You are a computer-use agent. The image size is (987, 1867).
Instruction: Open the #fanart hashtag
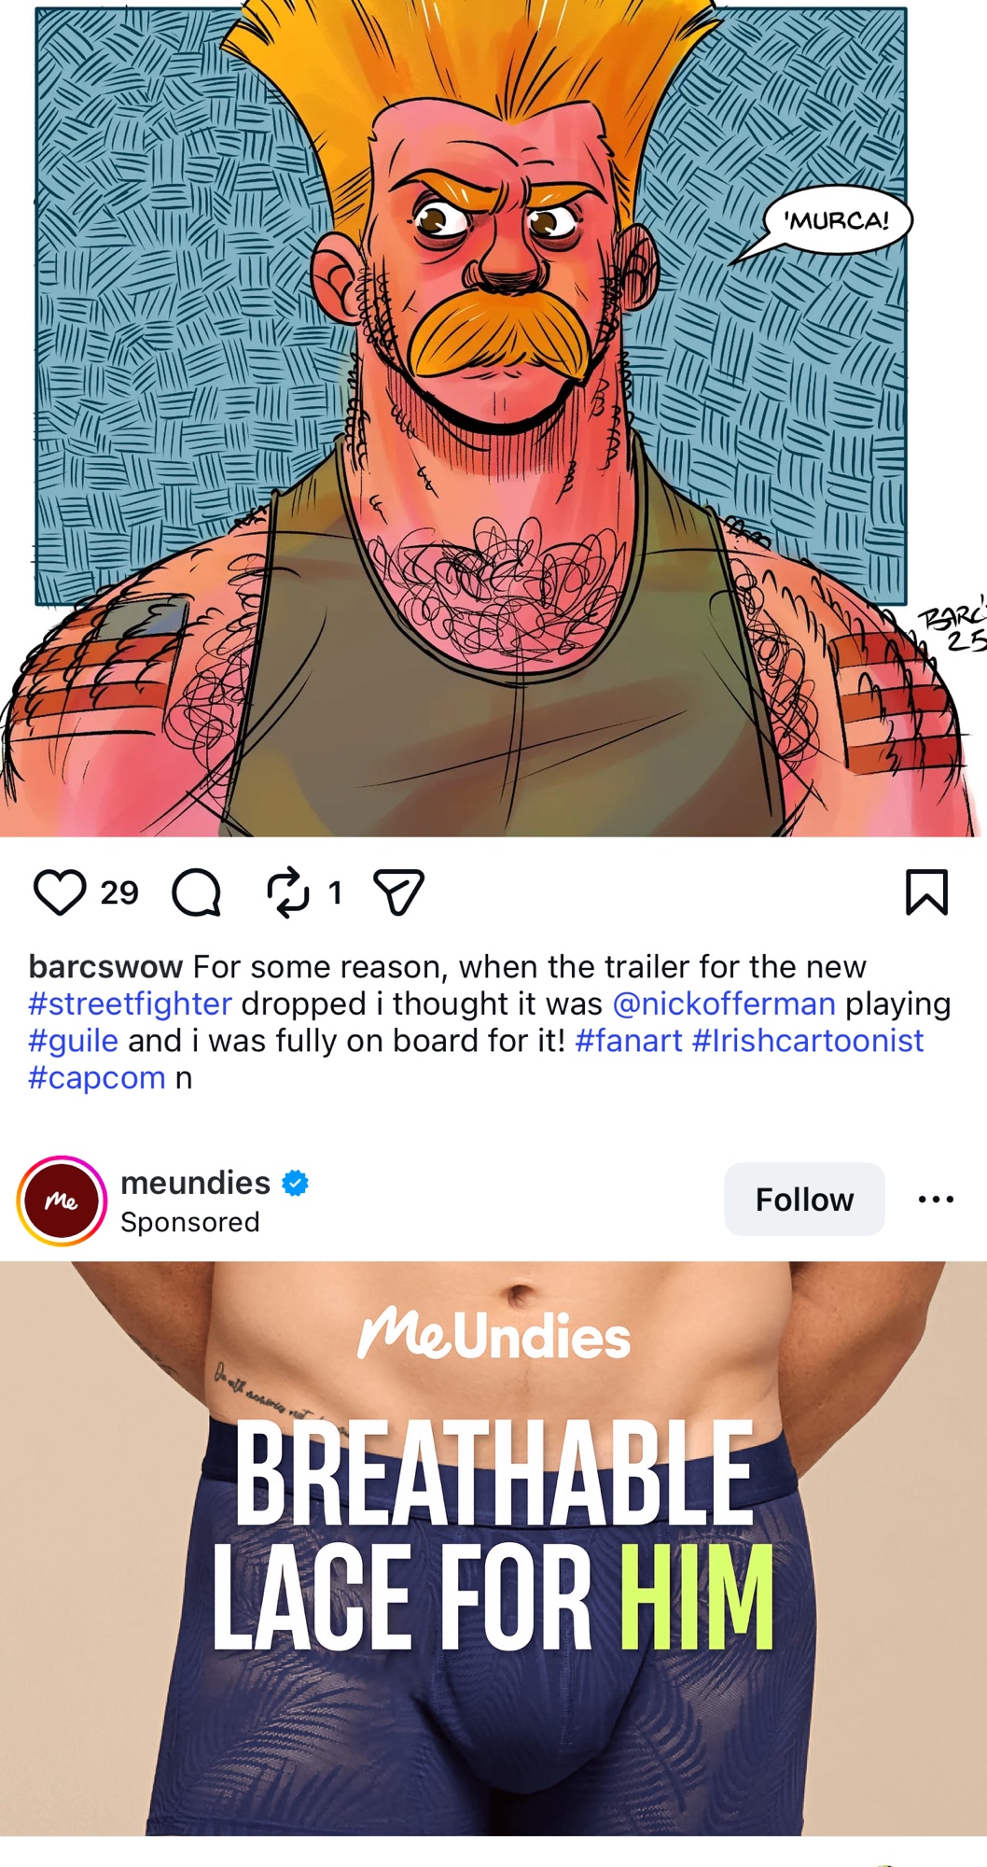(629, 1041)
